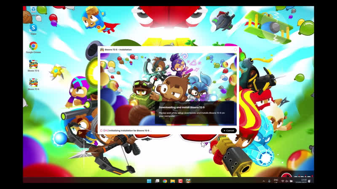Open the ENG language input selector

(x=276, y=181)
